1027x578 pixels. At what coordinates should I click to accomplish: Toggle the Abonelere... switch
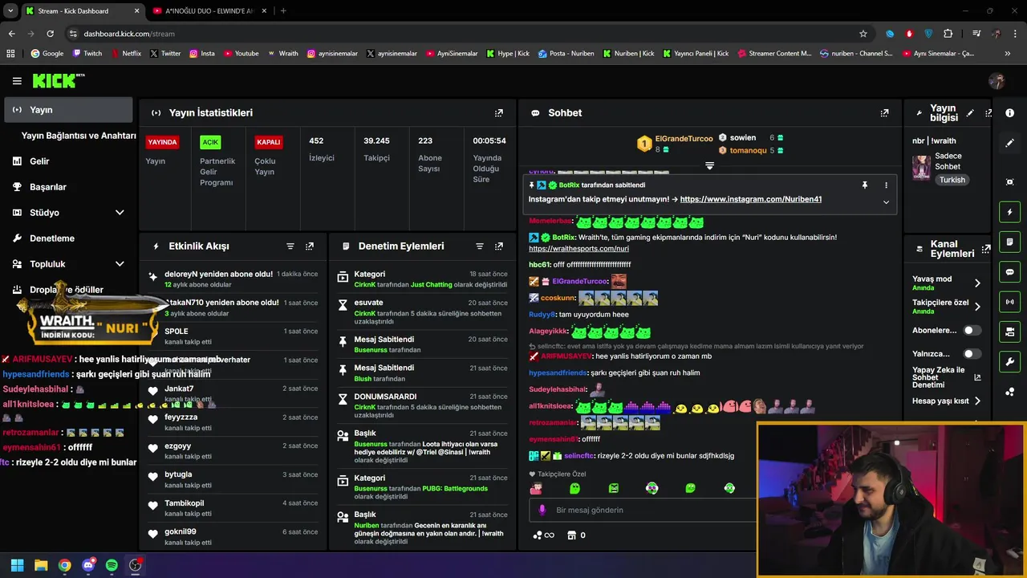(972, 330)
